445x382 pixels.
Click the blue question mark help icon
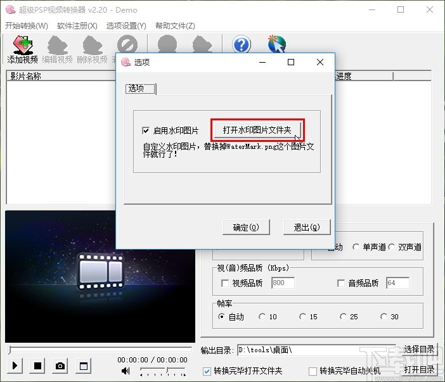click(242, 44)
